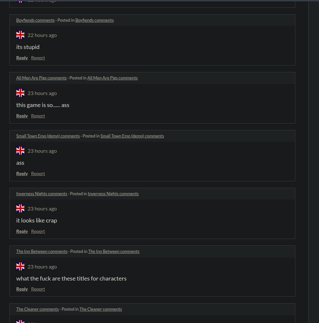The image size is (319, 323).
Task: Click the UK flag avatar on the Boyfiends comment
Action: 20,35
